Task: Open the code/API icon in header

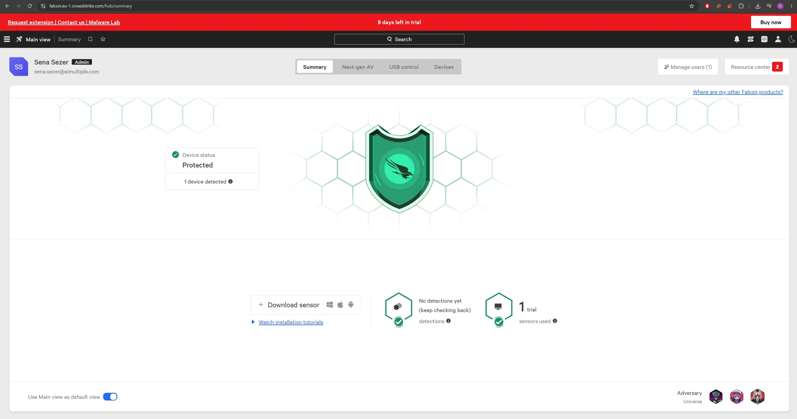Action: point(764,39)
